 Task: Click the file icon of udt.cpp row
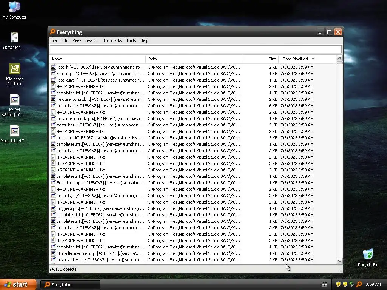click(x=53, y=137)
